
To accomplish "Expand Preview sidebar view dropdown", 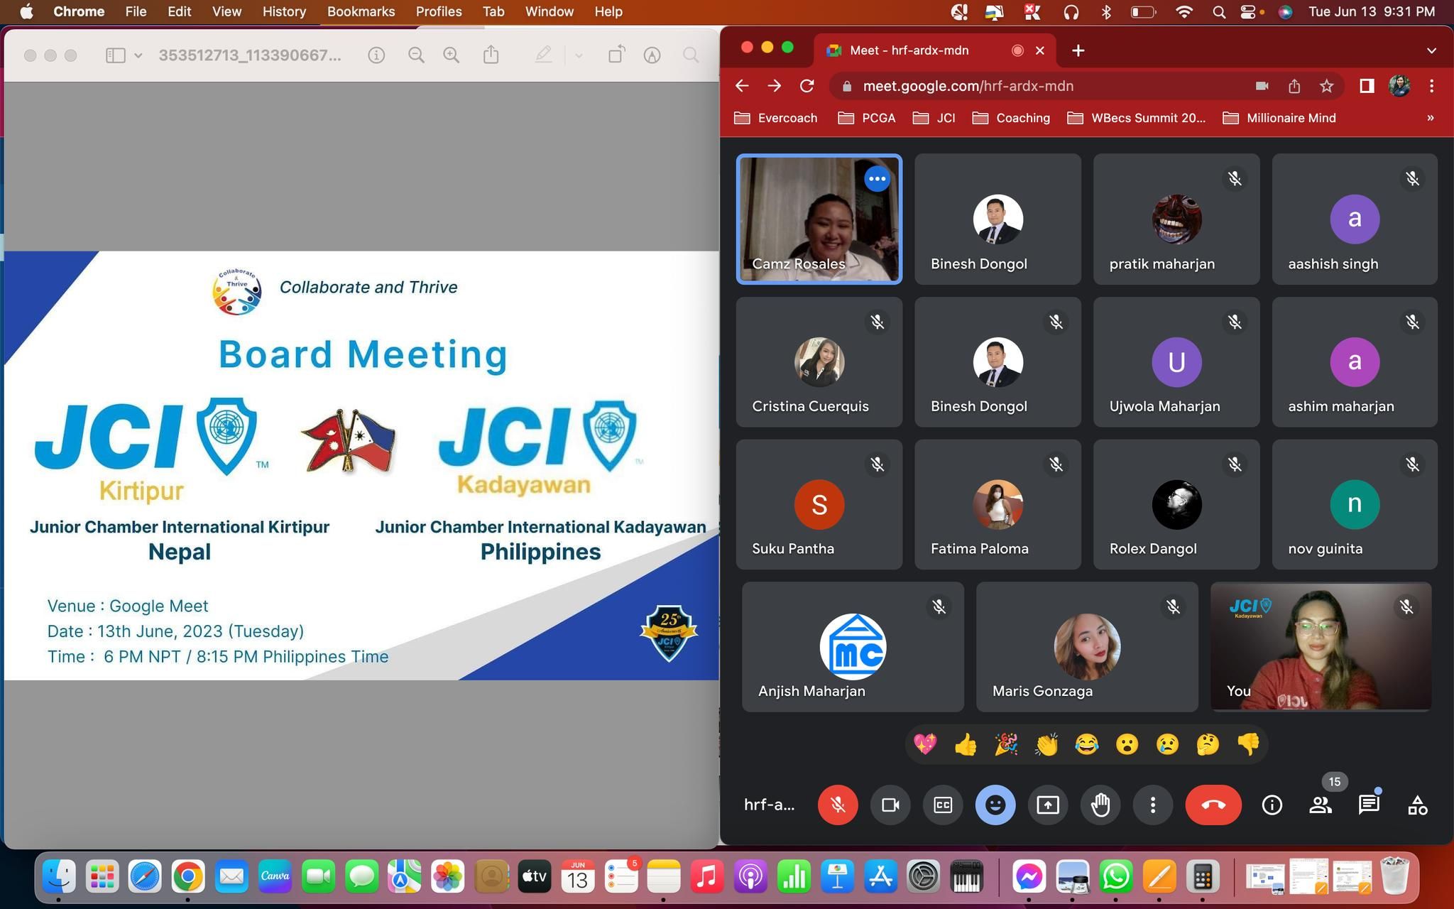I will point(138,55).
